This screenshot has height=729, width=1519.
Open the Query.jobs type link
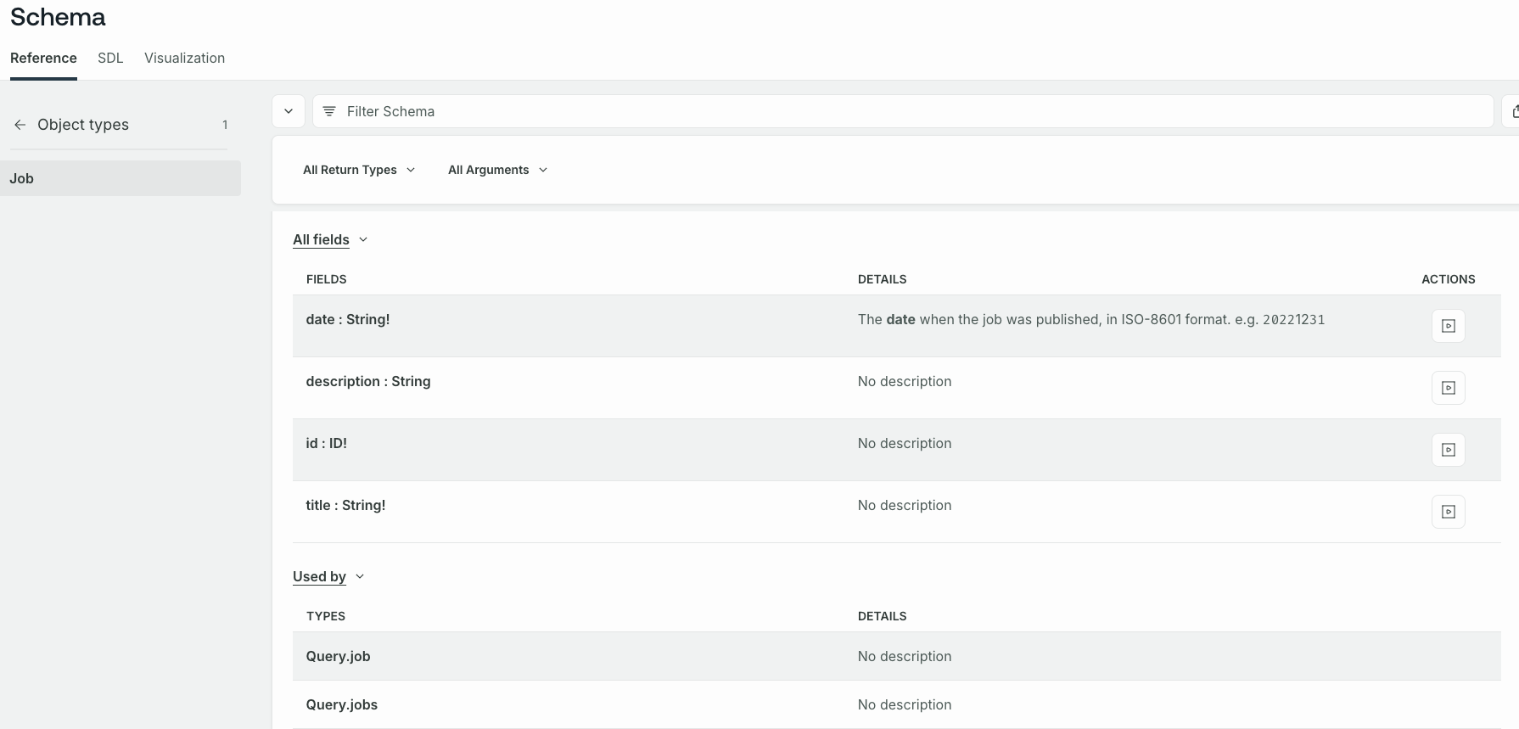[341, 704]
